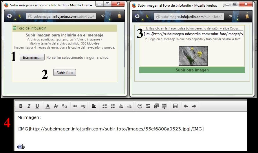
Task: Maximize the right Firefox window
Action: pyautogui.click(x=235, y=4)
